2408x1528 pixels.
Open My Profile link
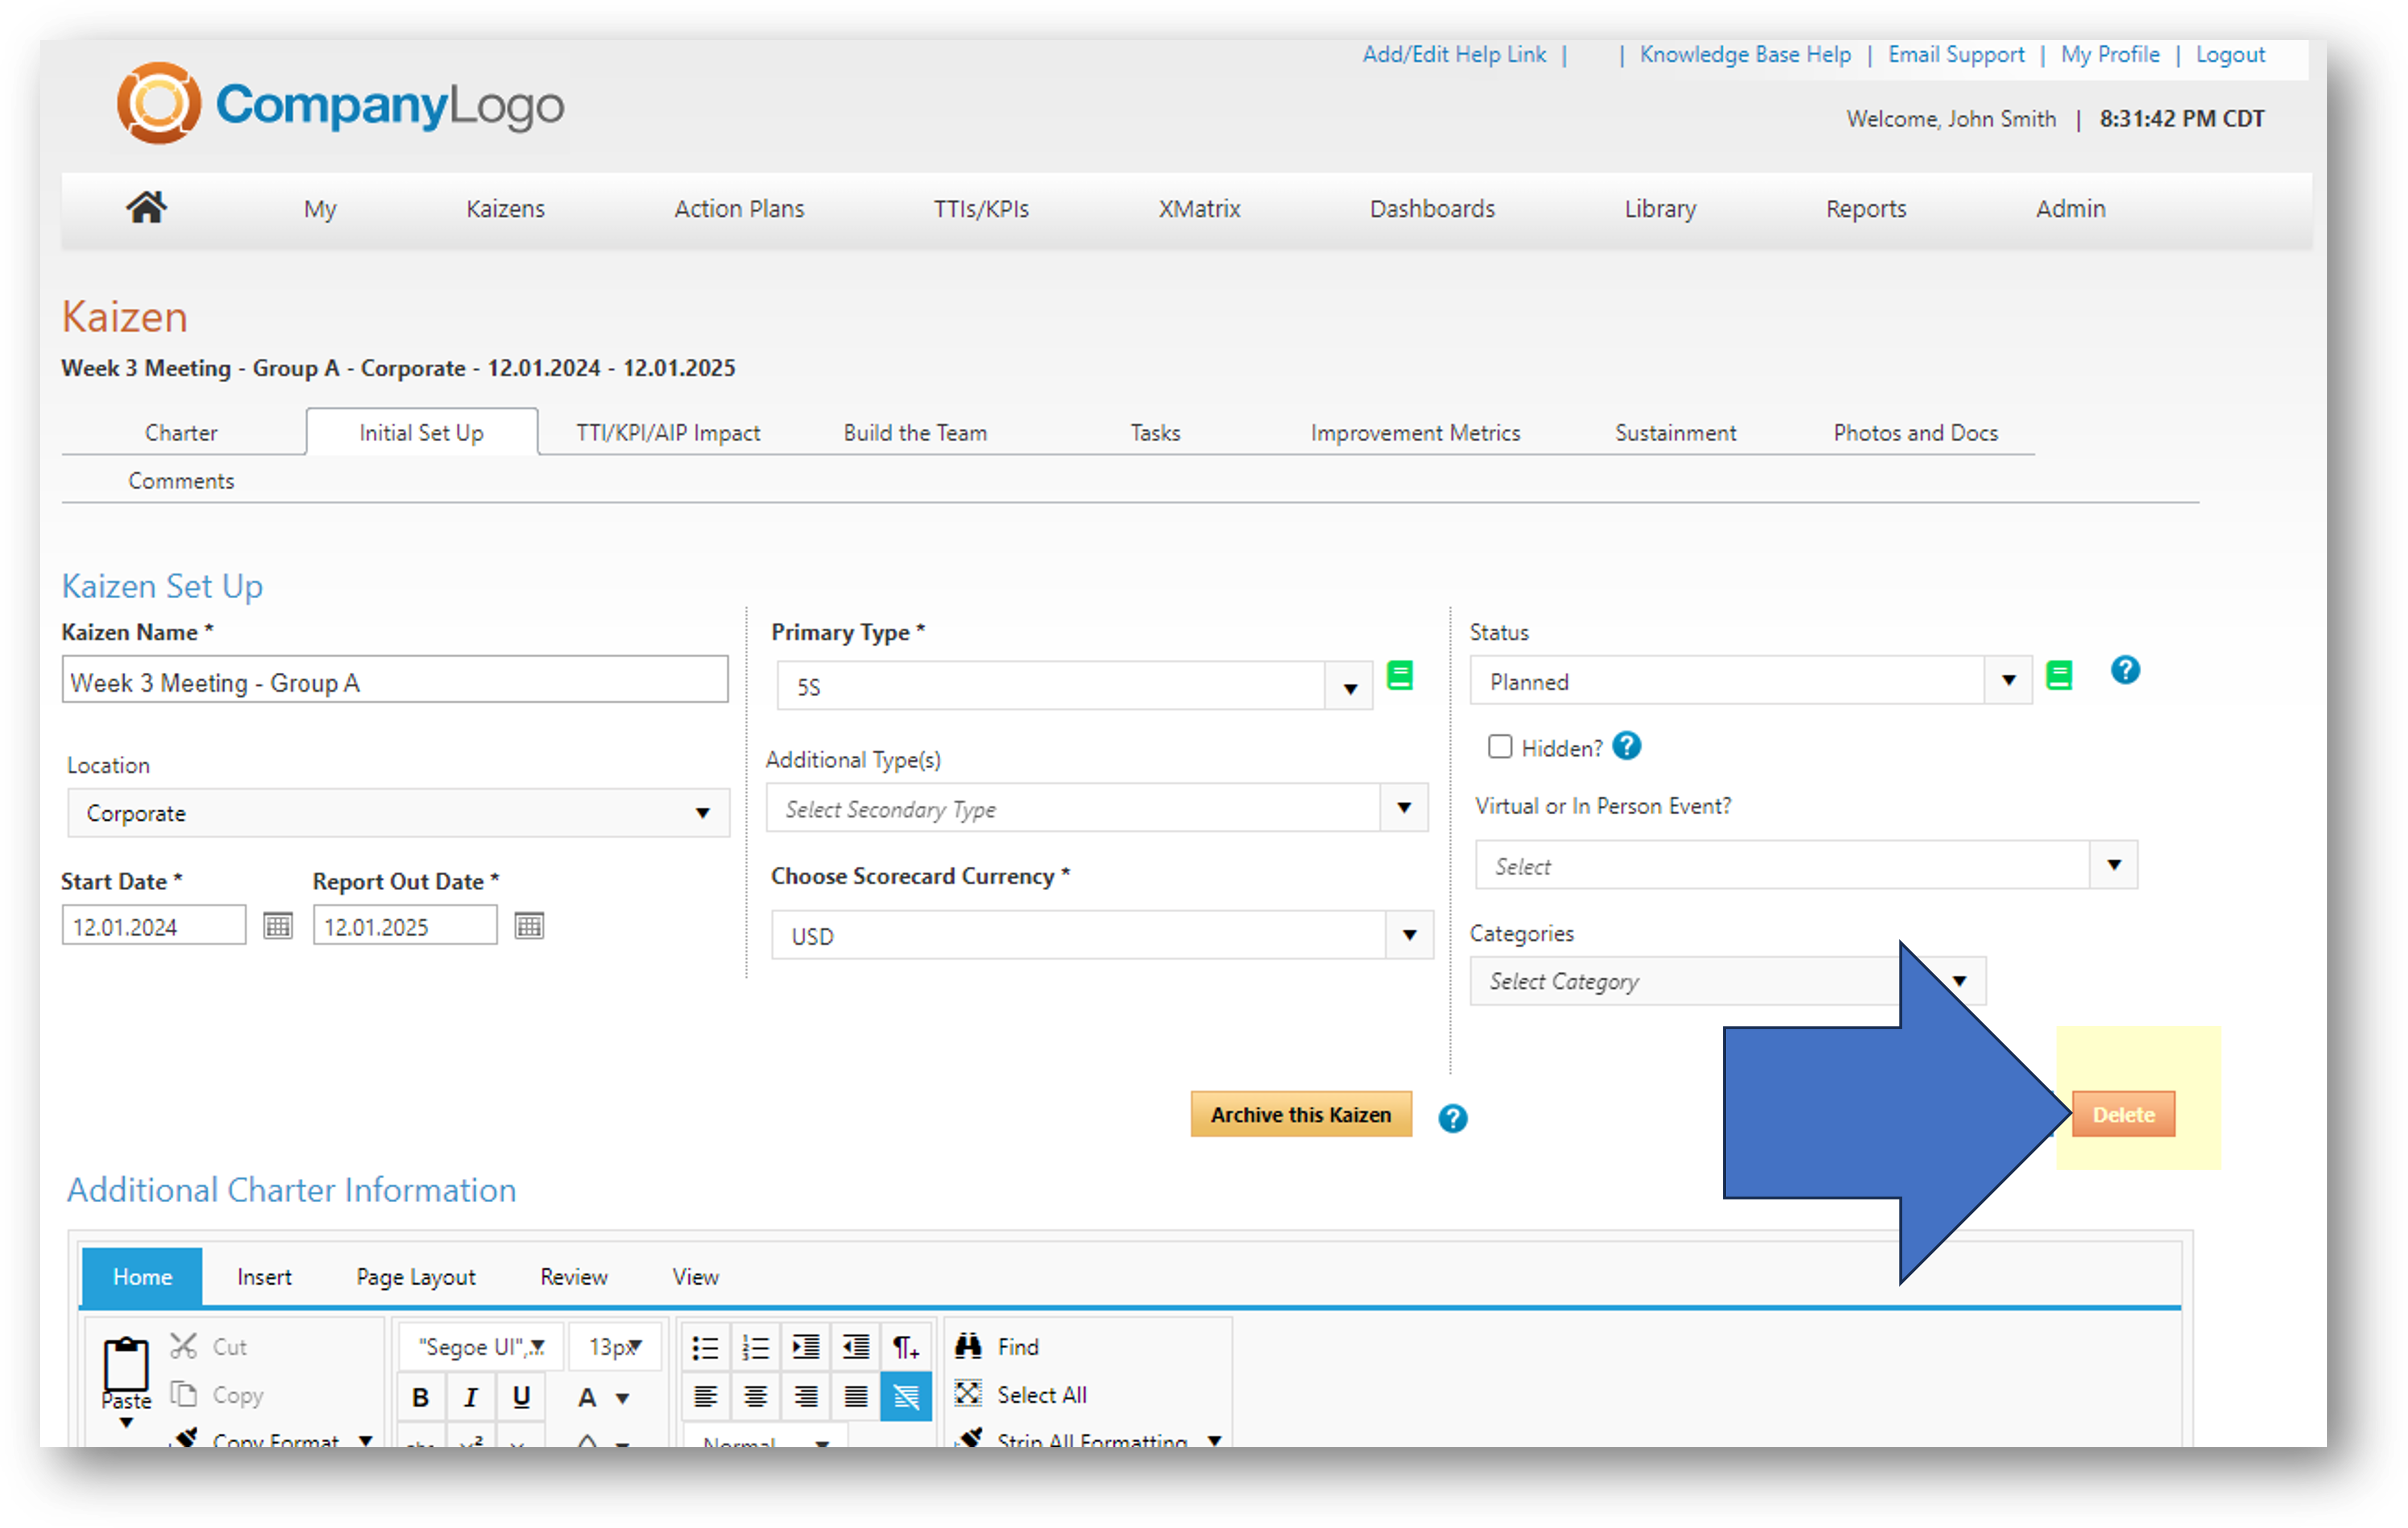point(2110,54)
